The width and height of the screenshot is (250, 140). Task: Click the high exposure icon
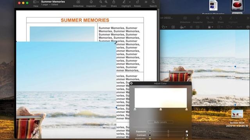point(187,131)
